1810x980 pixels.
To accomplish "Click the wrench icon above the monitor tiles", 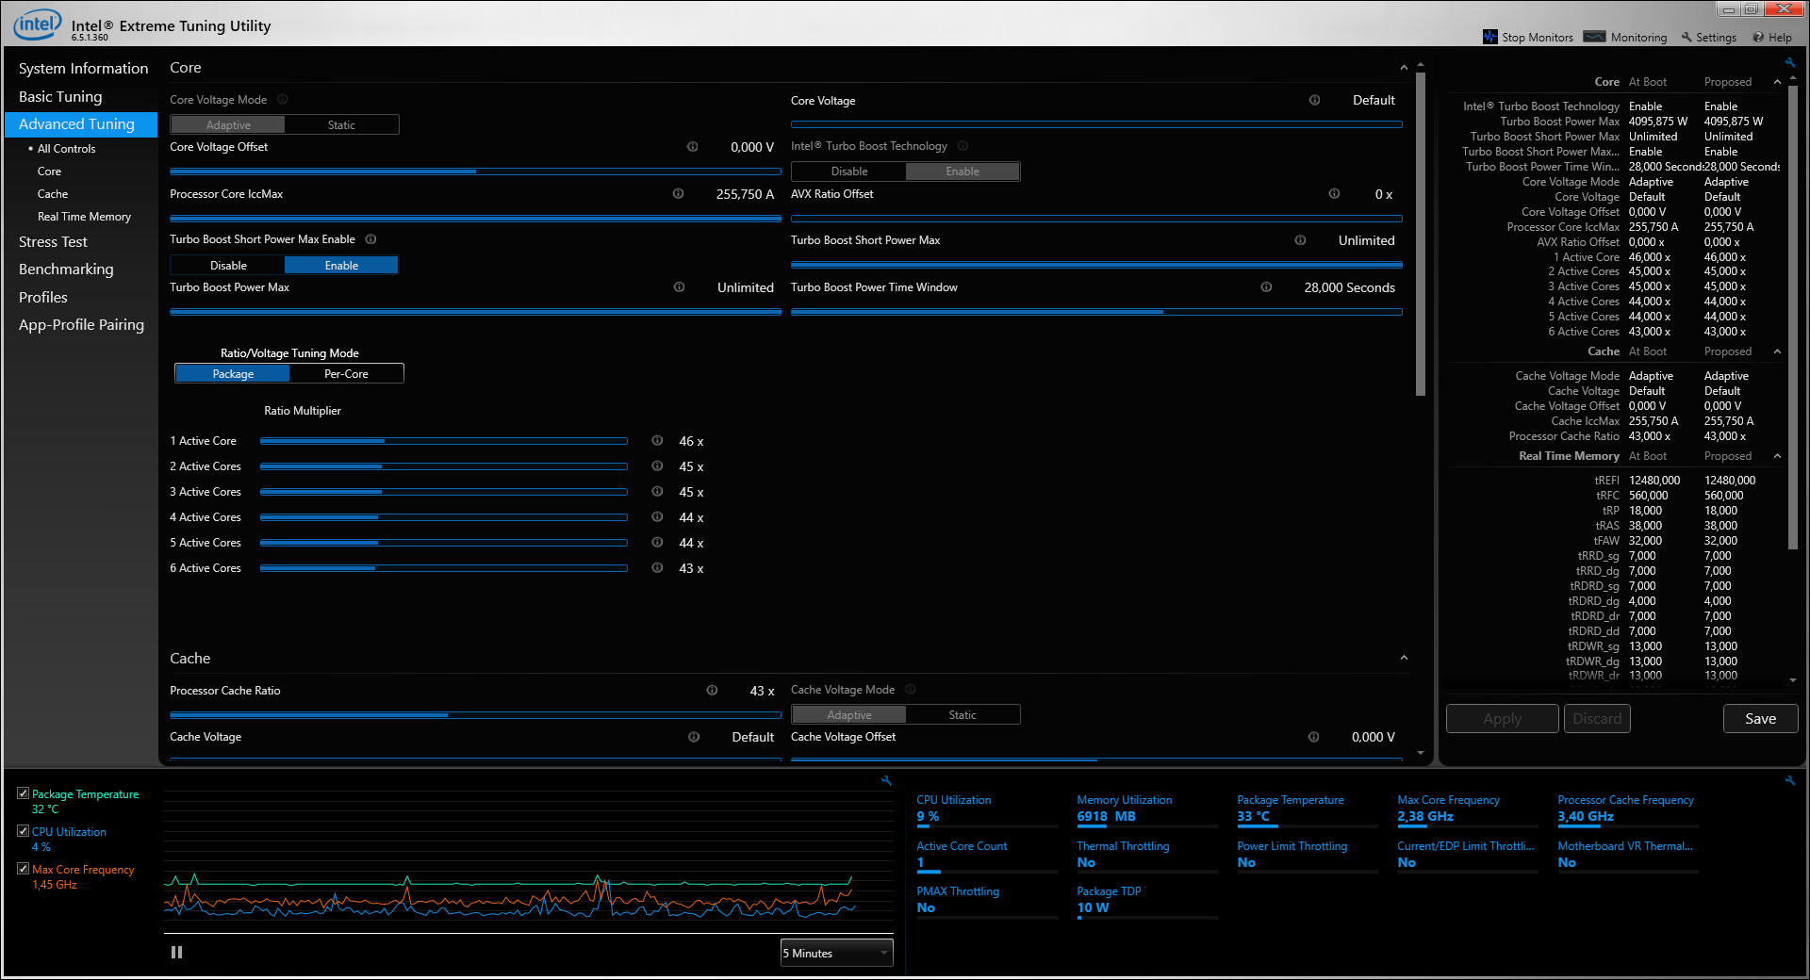I will click(x=1790, y=781).
